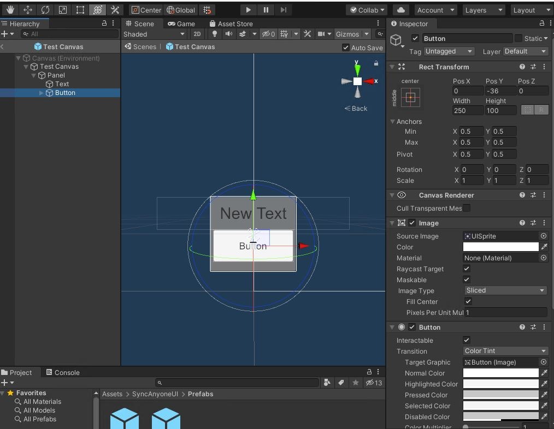Select the Rotate tool
554x429 pixels.
[45, 10]
